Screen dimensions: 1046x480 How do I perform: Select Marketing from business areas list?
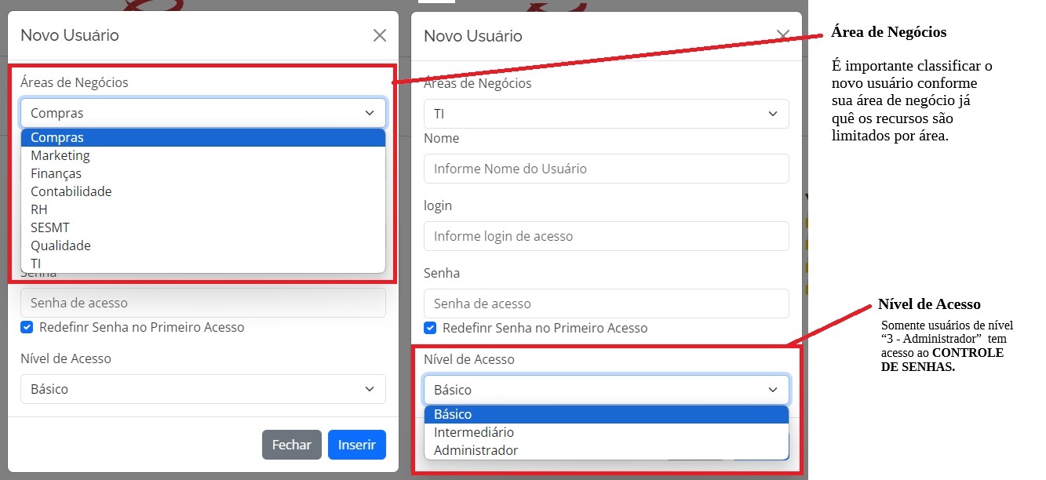(60, 155)
